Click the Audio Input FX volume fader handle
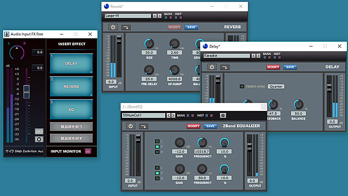Image resolution: width=348 pixels, height=196 pixels. coord(26,92)
